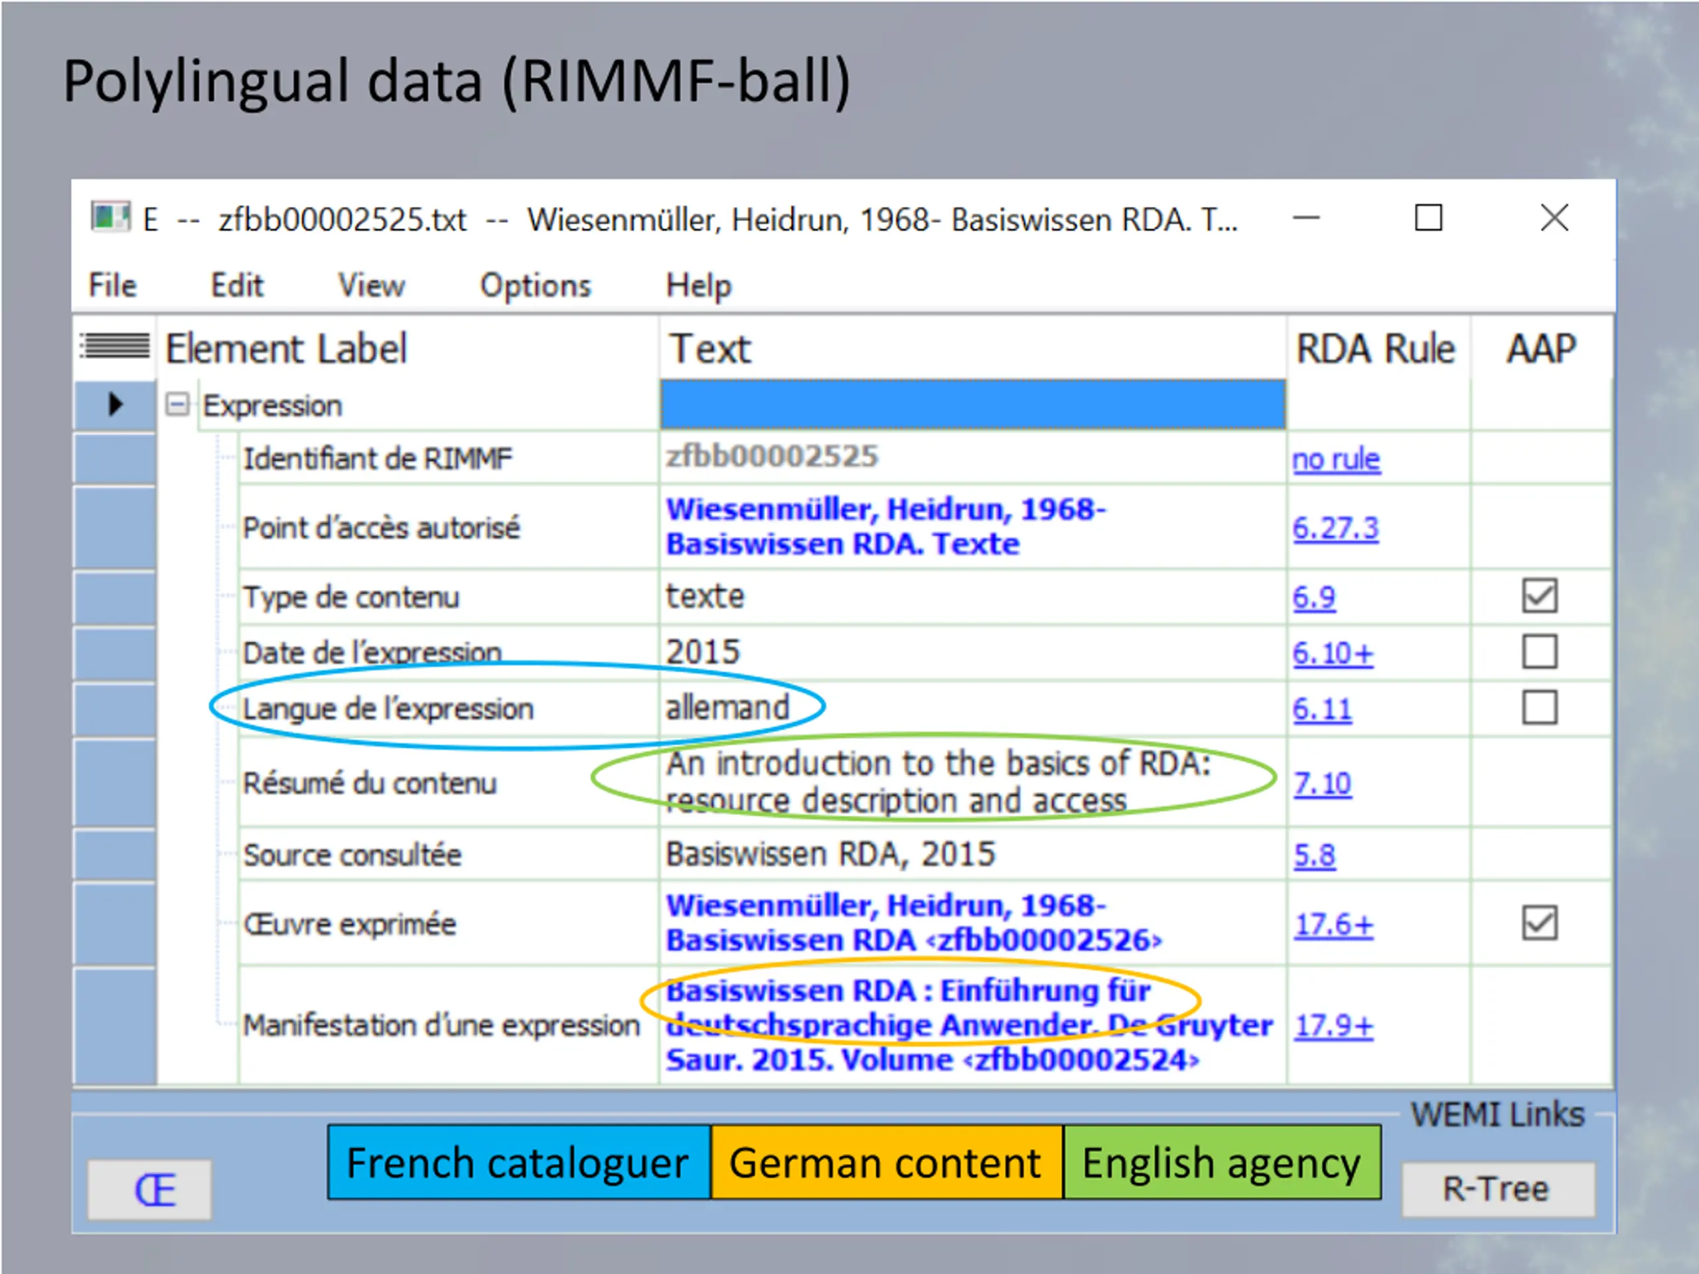This screenshot has height=1274, width=1699.
Task: Open RDA rule 7.10 link
Action: 1322,783
